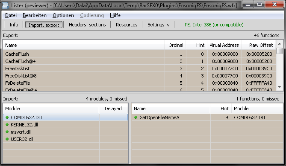Click raw offset 0xFFFFFA40 of FsDeleteFile
This screenshot has width=286, height=166.
pyautogui.click(x=259, y=83)
